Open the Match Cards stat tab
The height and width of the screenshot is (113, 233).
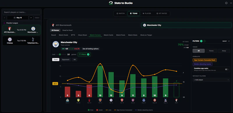tap(108, 35)
